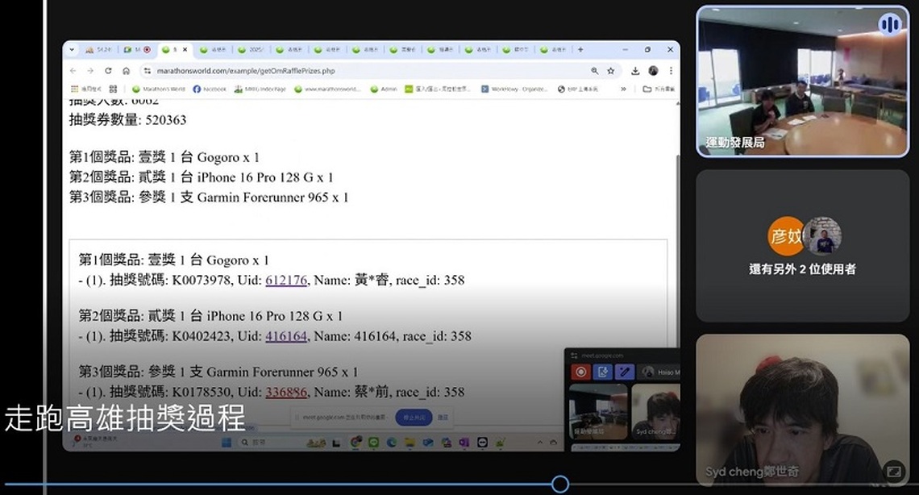
Task: Click the raffle number K0402423
Action: 201,336
